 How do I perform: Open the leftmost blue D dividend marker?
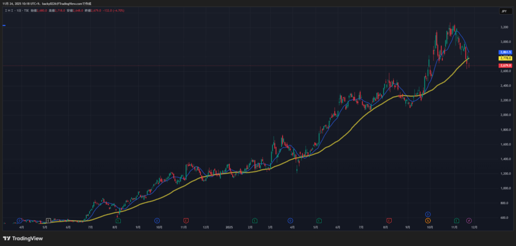point(20,220)
